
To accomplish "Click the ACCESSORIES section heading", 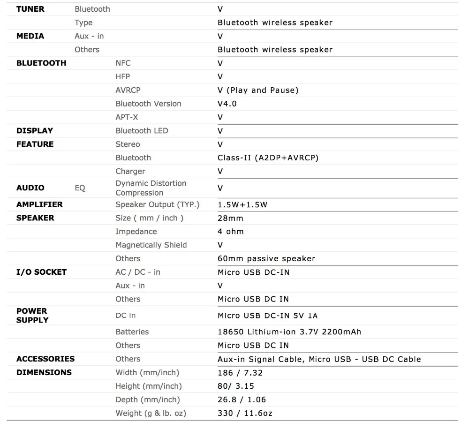I will pos(45,359).
